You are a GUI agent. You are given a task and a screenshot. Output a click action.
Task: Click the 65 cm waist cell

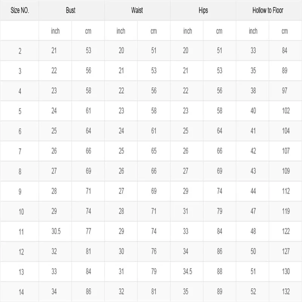pyautogui.click(x=154, y=151)
